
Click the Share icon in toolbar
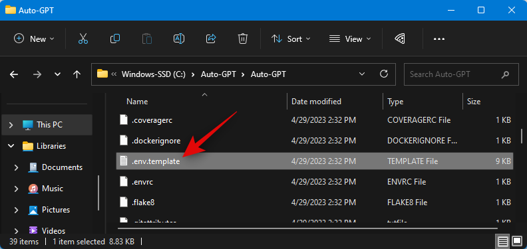211,39
